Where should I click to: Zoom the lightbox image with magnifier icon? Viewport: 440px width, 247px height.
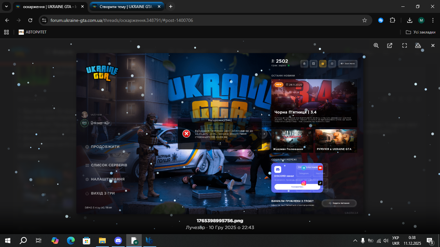pos(376,46)
